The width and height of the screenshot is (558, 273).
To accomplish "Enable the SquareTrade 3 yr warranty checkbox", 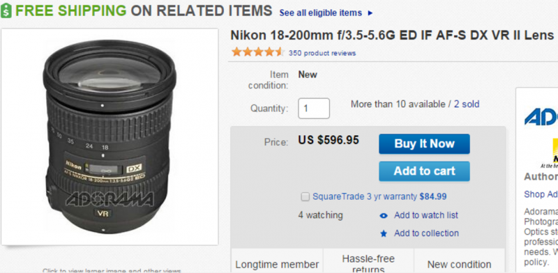I will (x=305, y=196).
